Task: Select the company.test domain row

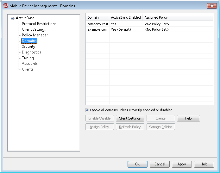Action: coord(98,24)
